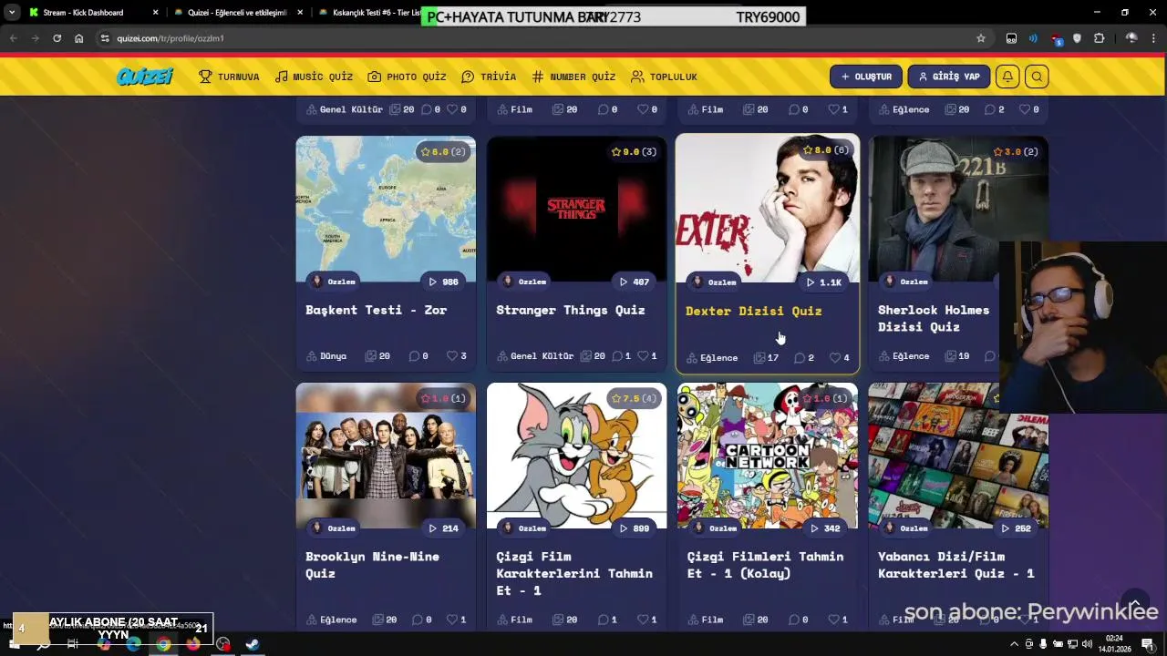Click play count 899 on Tom and Jerry card

click(x=634, y=528)
